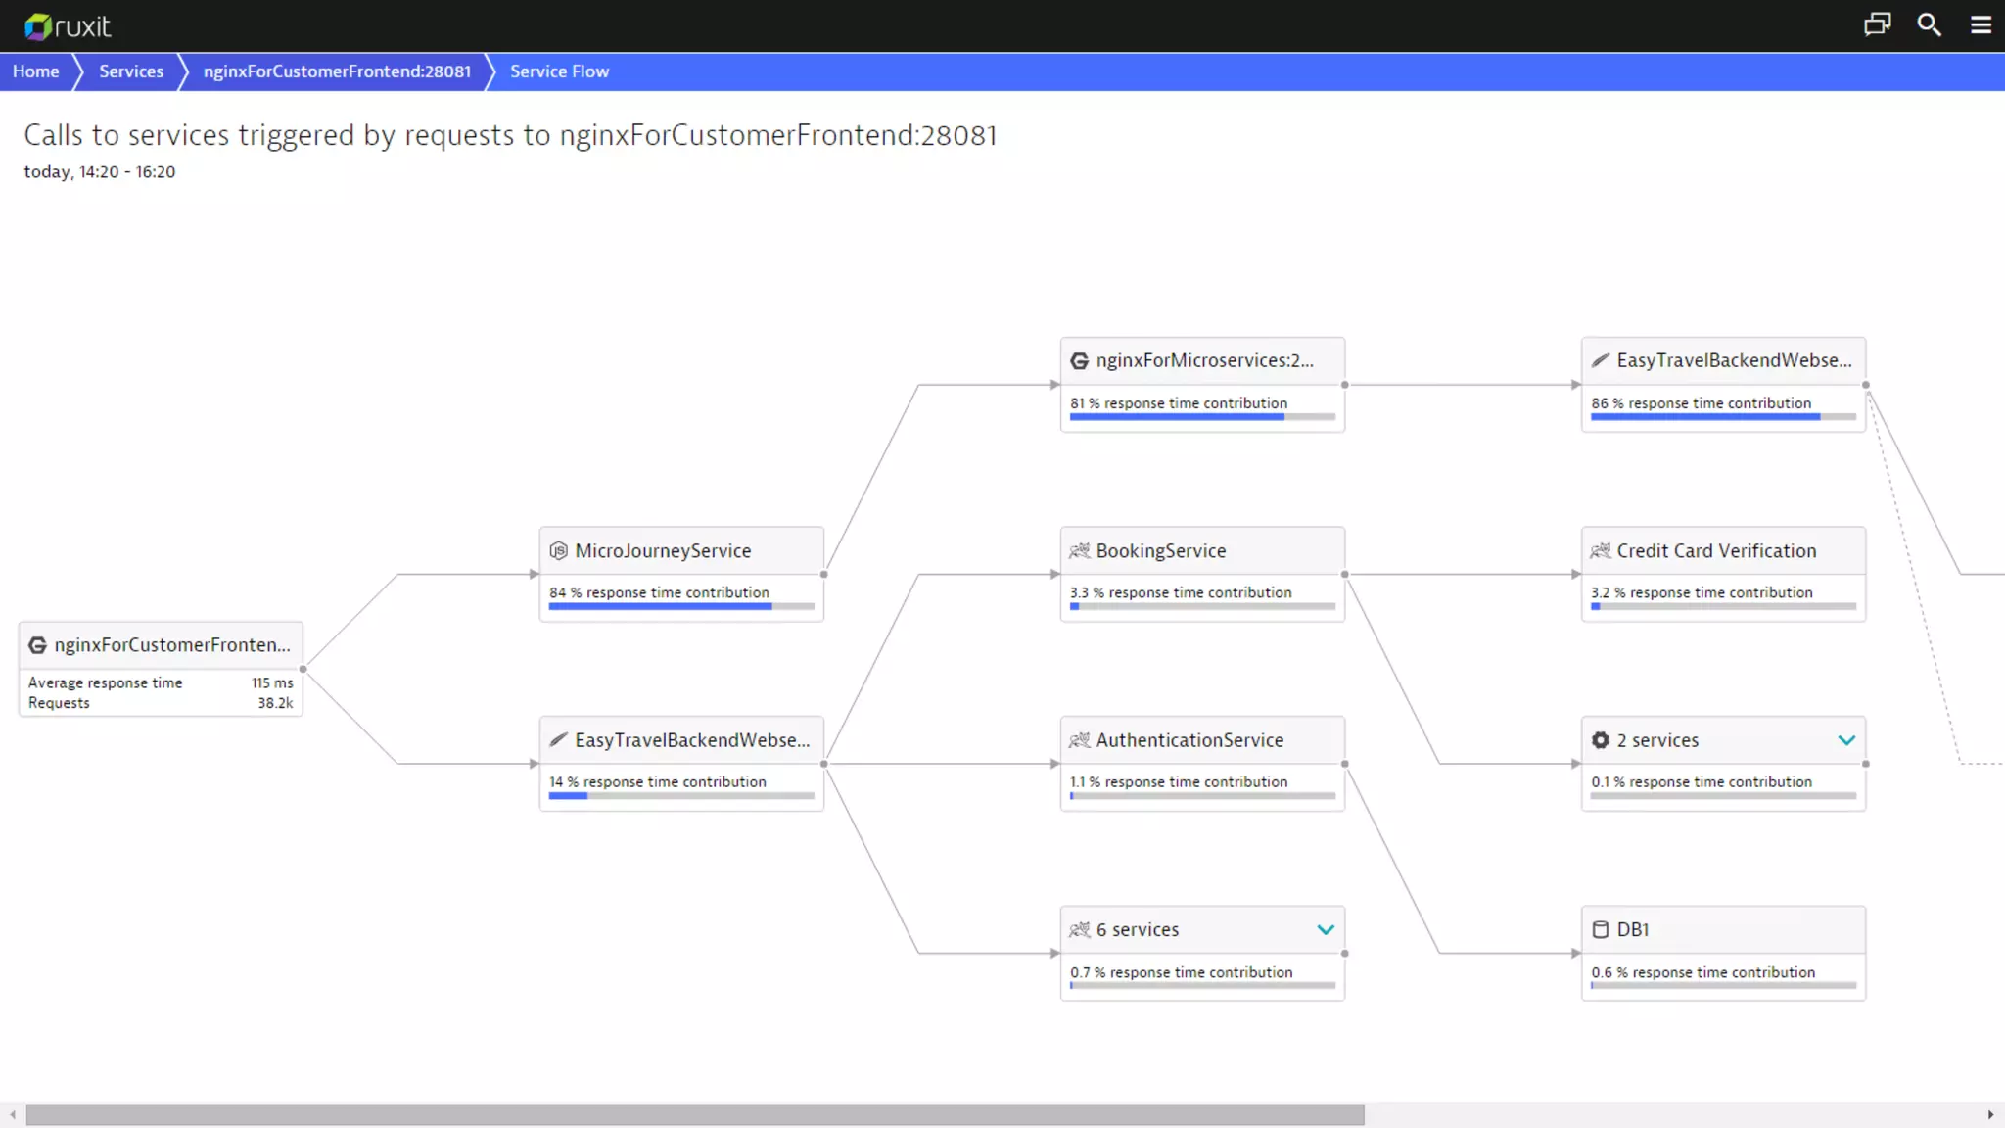Click the horizontal scrollbar thumb
2005x1128 pixels.
(x=695, y=1115)
